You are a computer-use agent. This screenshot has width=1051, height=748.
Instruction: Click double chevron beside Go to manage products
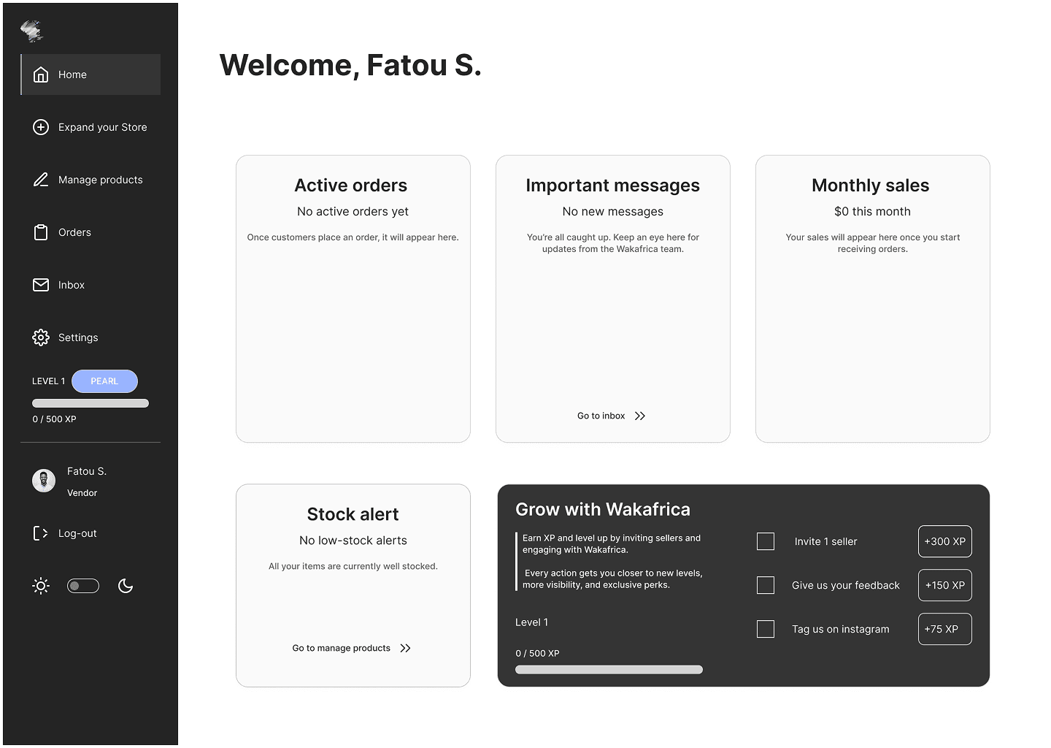pyautogui.click(x=405, y=648)
